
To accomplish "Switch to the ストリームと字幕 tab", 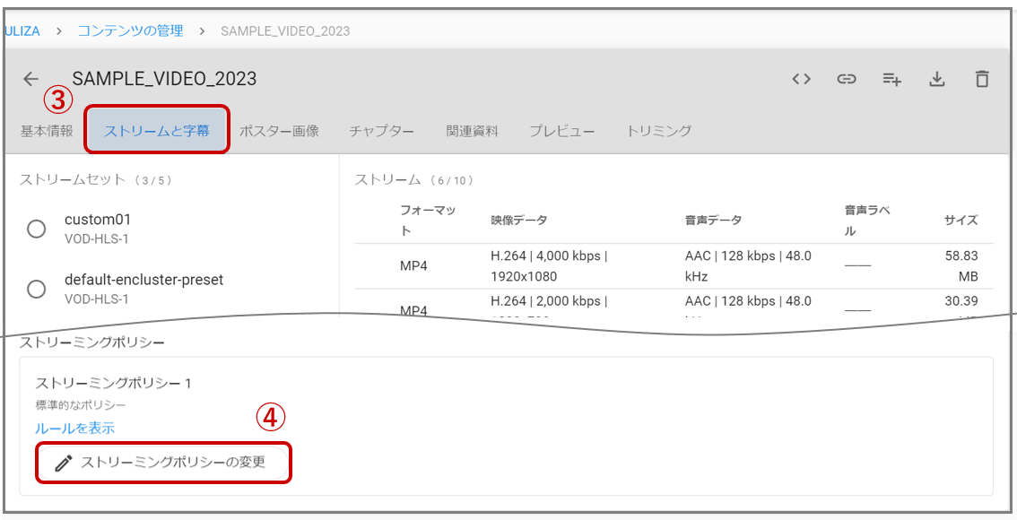I will click(x=157, y=131).
